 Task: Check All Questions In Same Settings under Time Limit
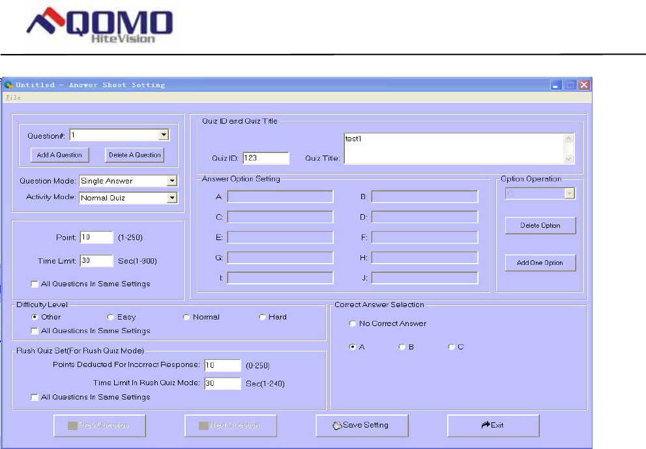35,284
